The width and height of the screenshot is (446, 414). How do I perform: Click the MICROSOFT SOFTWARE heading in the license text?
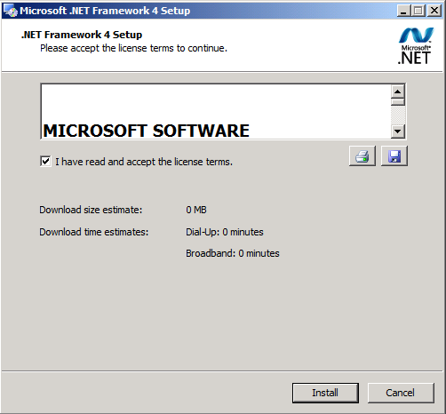pos(147,131)
